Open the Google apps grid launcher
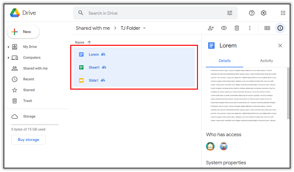 point(283,13)
